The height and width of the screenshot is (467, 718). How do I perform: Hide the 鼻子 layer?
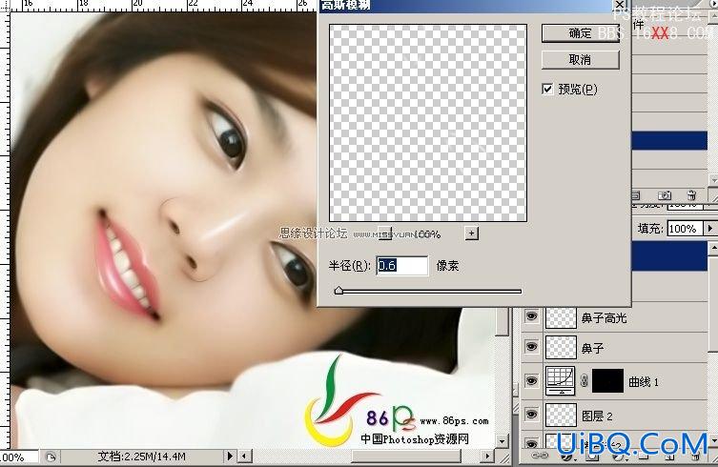[531, 347]
